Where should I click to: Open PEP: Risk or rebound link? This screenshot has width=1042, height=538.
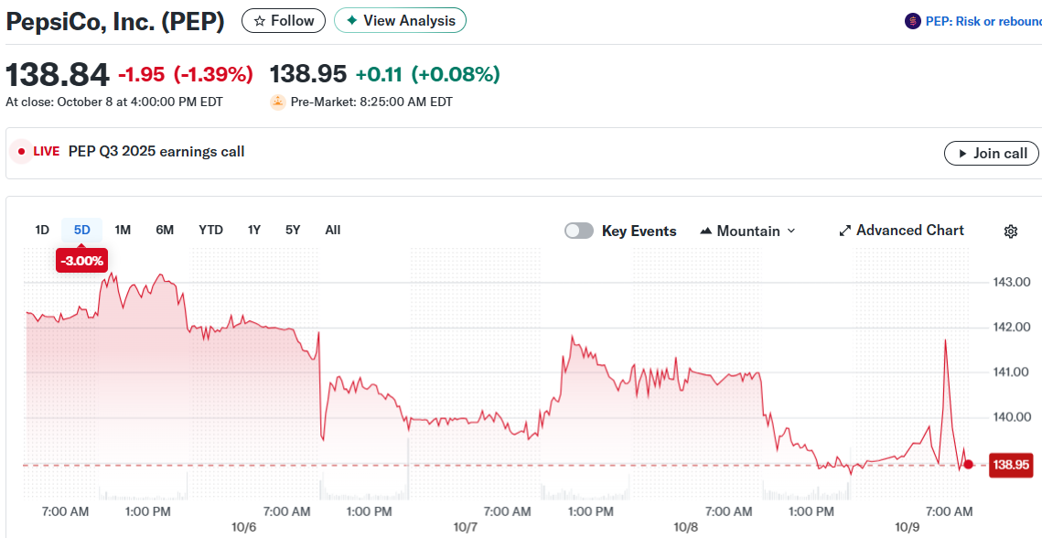[x=983, y=21]
